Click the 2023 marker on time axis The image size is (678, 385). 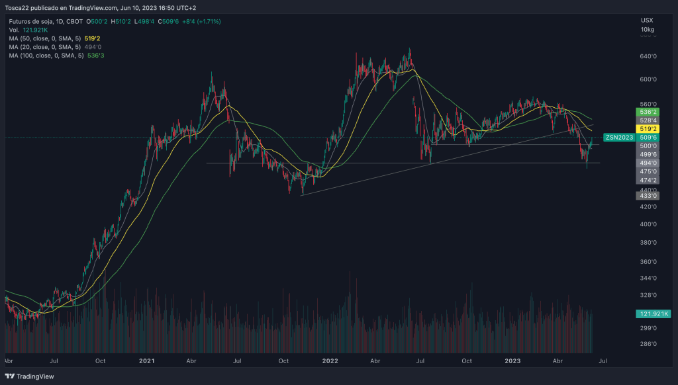click(512, 362)
